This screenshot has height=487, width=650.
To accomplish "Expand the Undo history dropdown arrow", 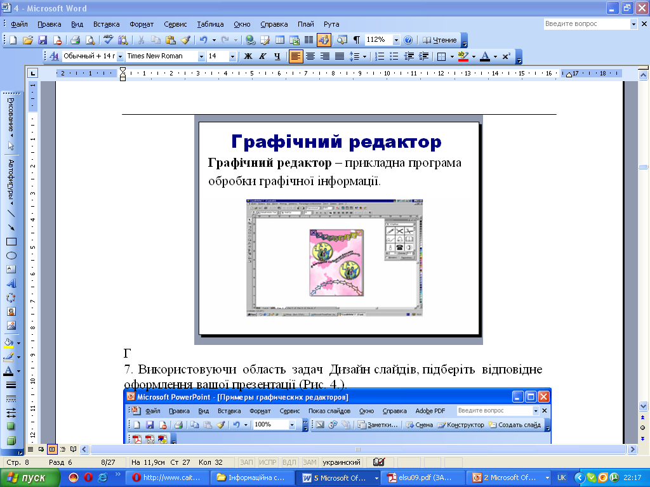I will [x=214, y=40].
